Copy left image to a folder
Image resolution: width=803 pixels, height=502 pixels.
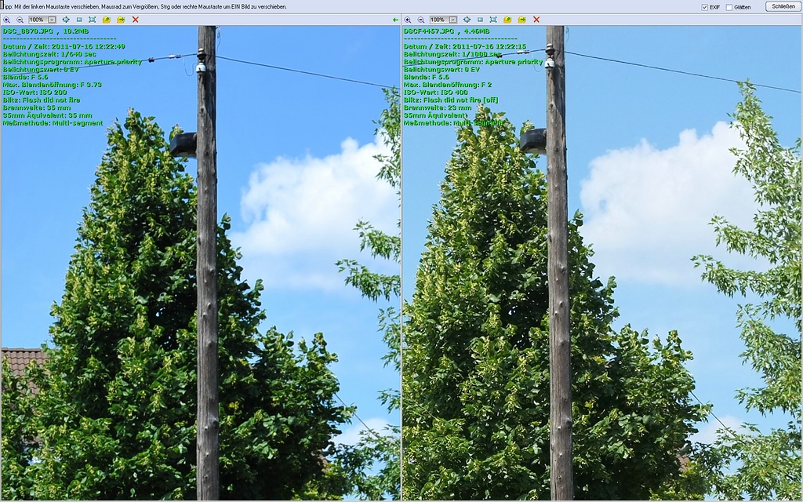[x=107, y=20]
